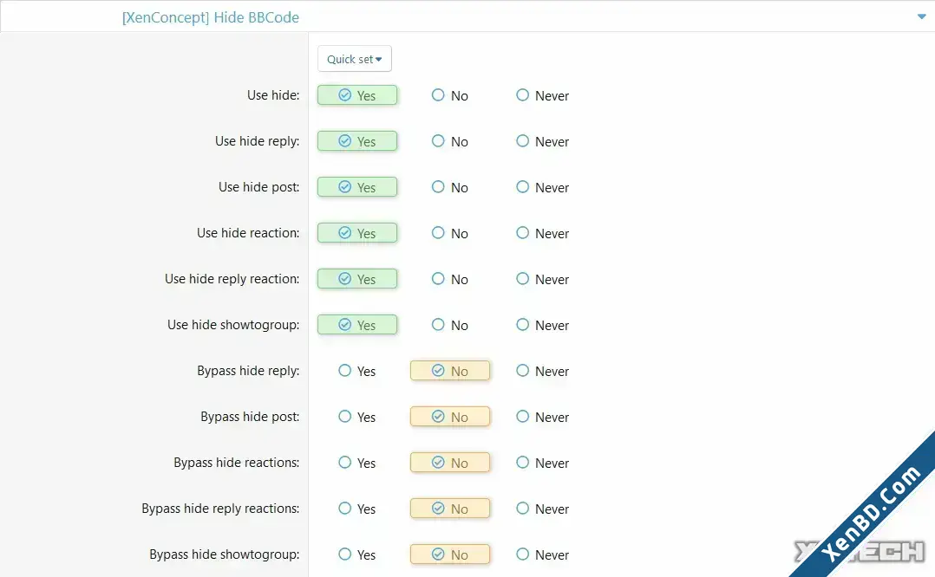Set Use hide reply reaction to No
Screen dimensions: 935x577
click(x=449, y=279)
